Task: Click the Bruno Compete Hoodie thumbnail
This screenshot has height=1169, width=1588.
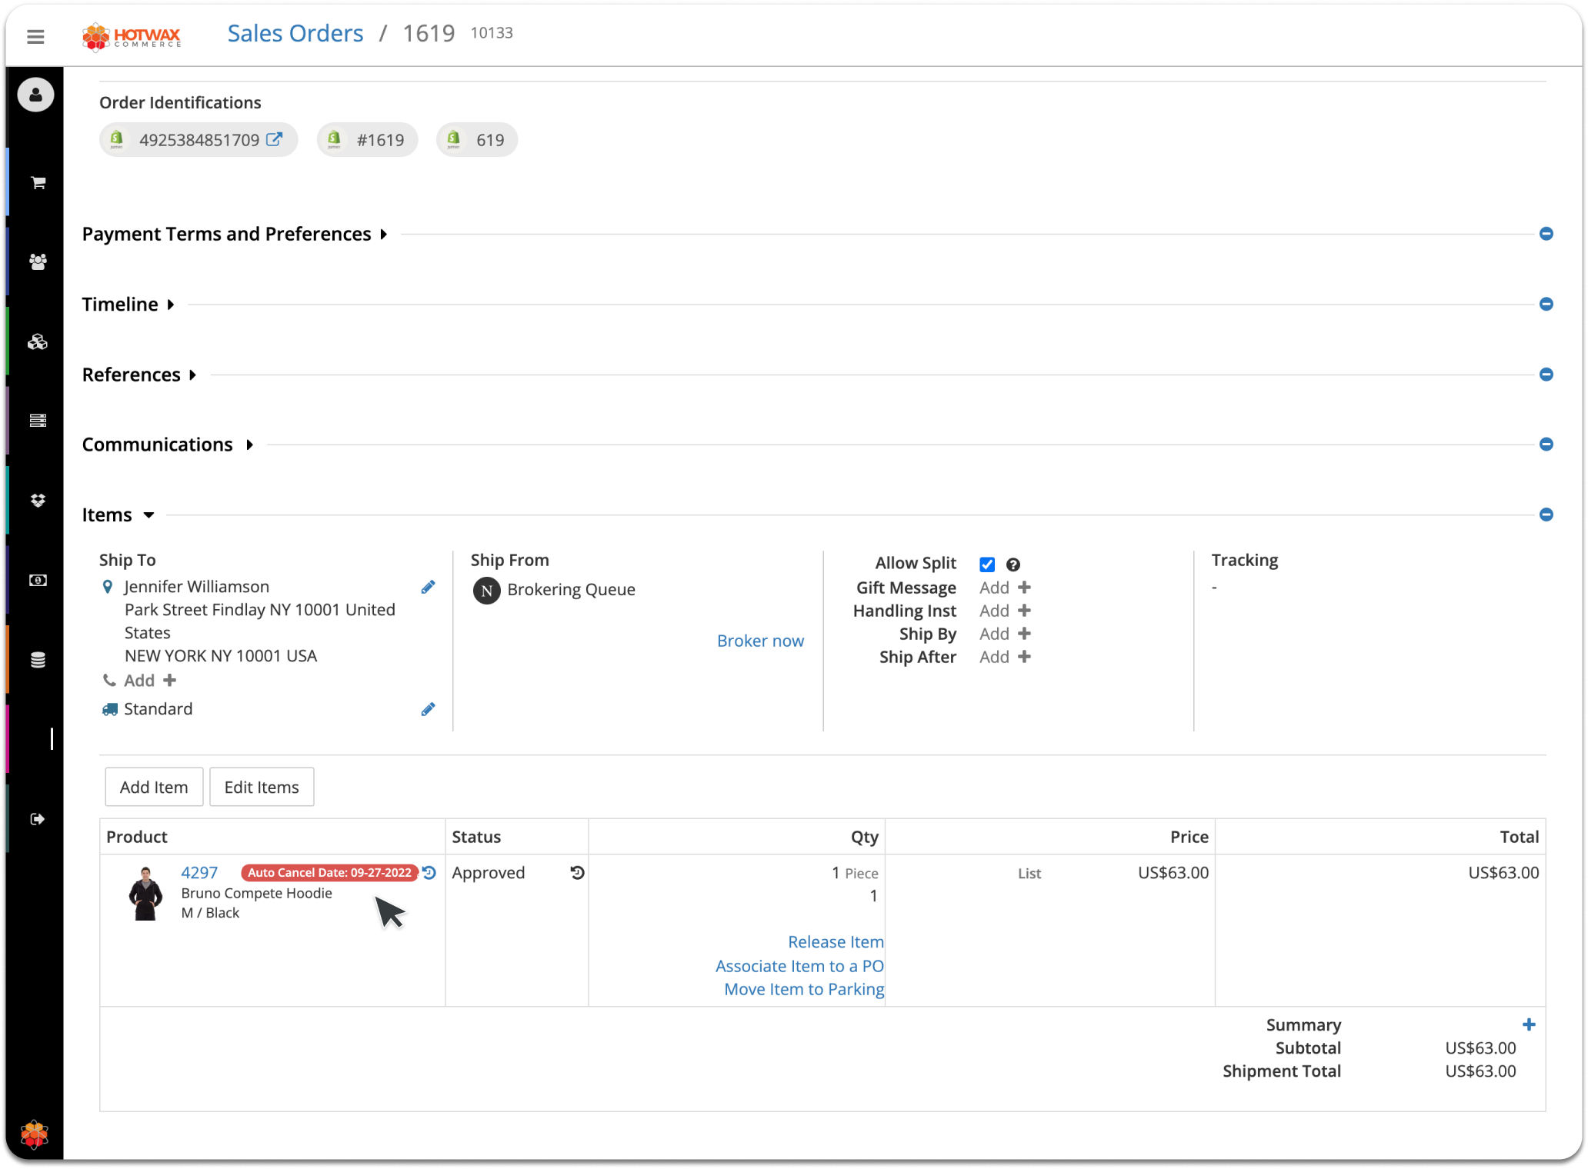Action: click(x=145, y=893)
